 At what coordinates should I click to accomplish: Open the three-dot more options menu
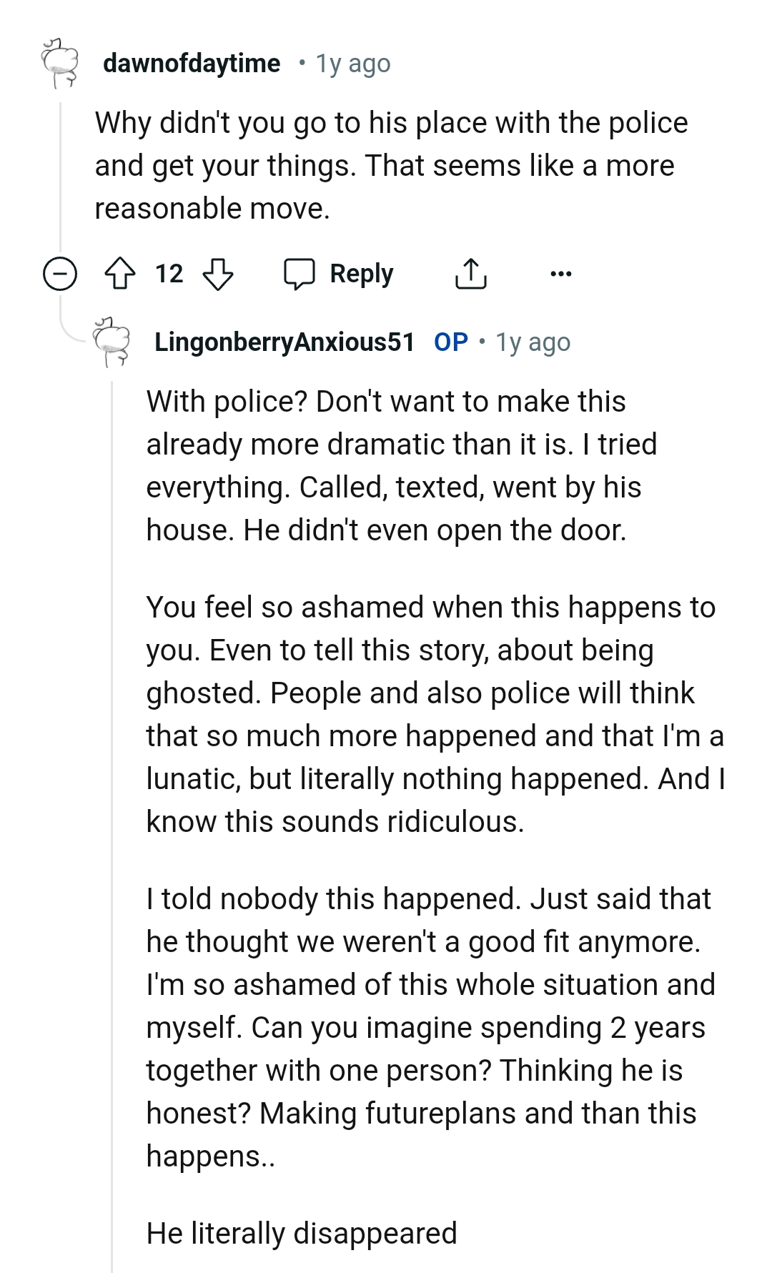(560, 274)
